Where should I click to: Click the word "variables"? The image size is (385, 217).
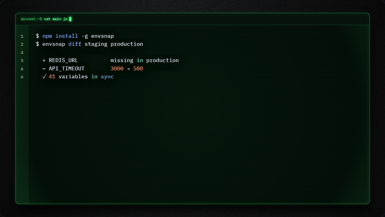pos(73,76)
